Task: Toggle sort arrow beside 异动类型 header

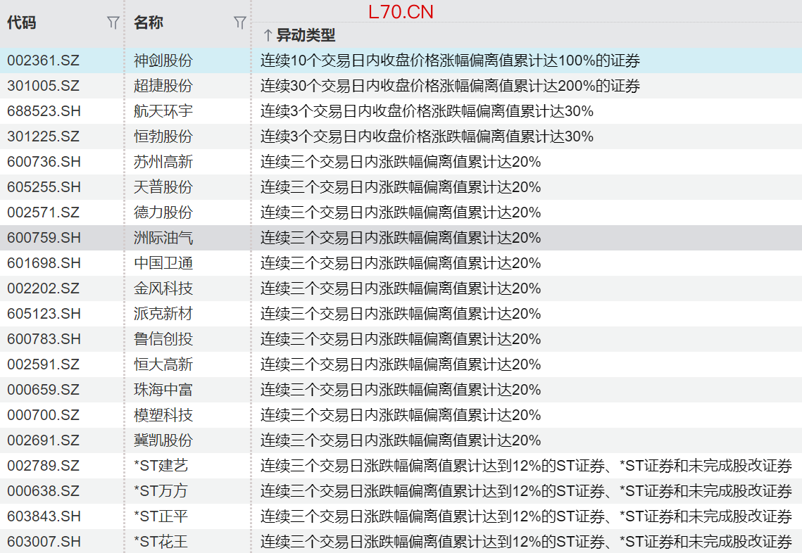Action: [x=268, y=35]
